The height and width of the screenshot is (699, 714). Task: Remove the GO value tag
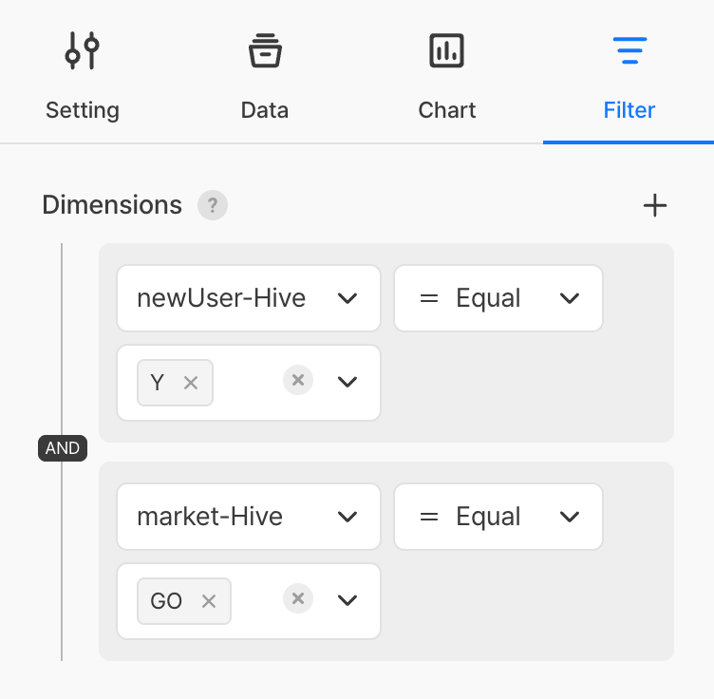tap(209, 601)
